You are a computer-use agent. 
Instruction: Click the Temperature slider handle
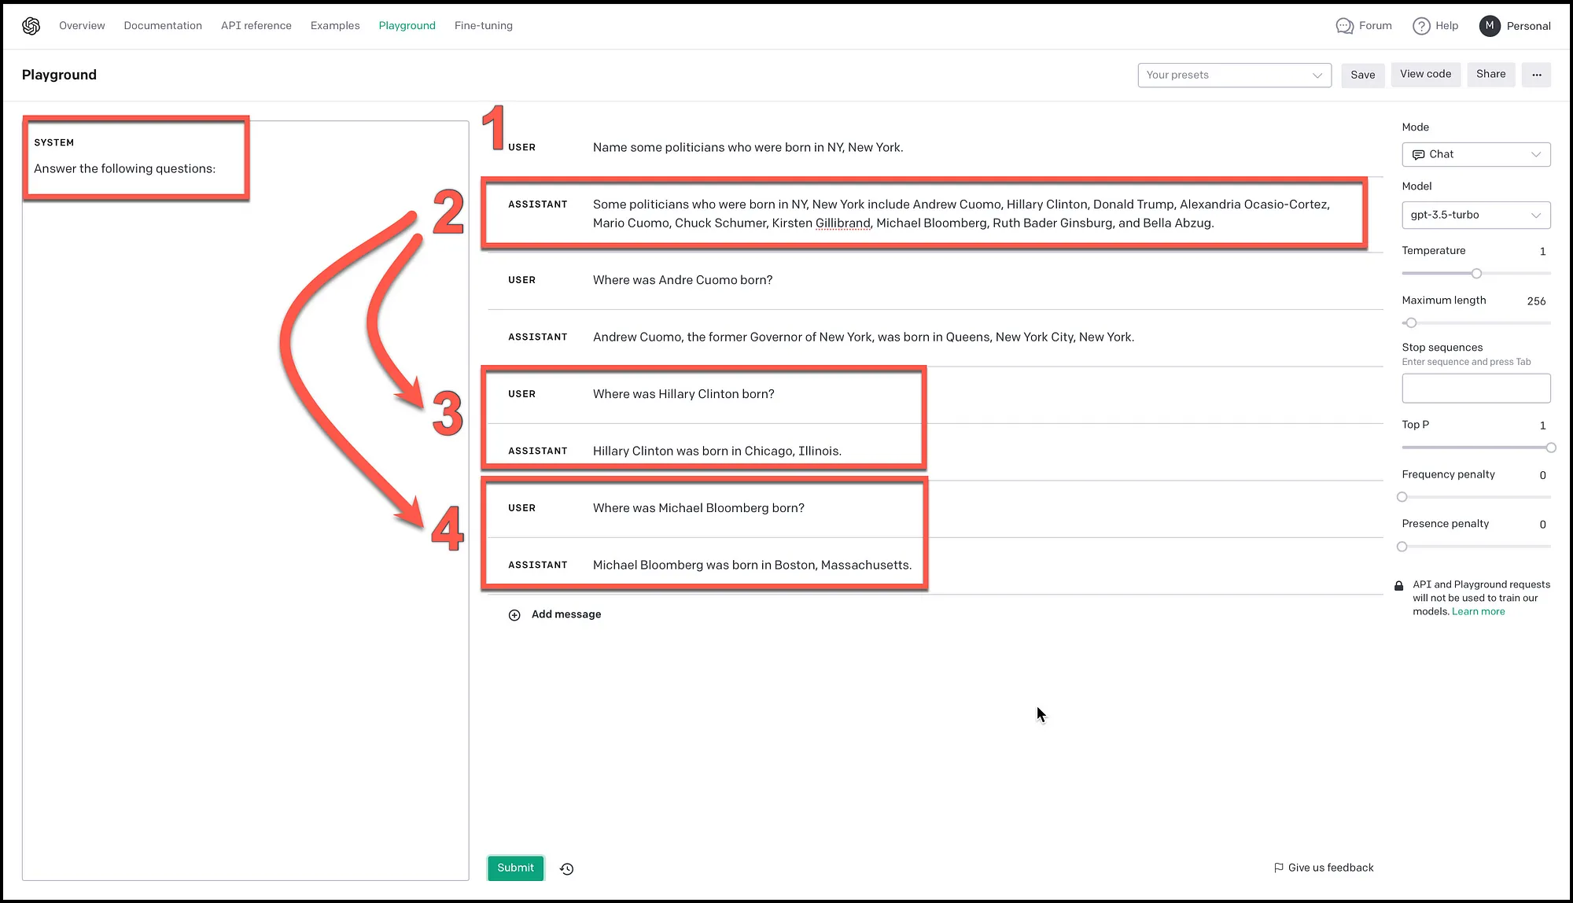click(x=1476, y=274)
